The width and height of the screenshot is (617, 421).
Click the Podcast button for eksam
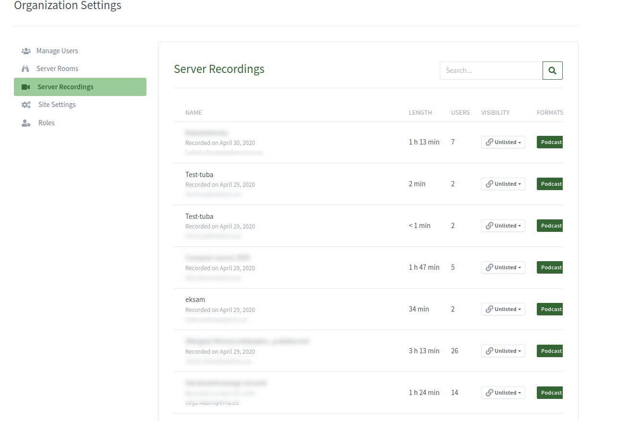point(550,309)
